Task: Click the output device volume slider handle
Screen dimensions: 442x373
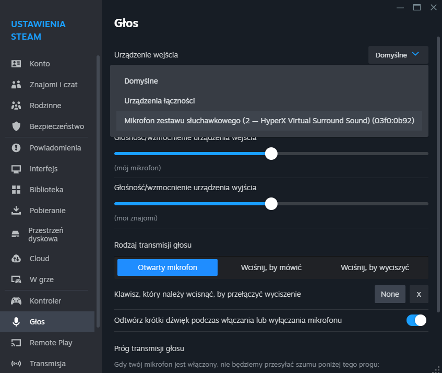Action: [271, 204]
